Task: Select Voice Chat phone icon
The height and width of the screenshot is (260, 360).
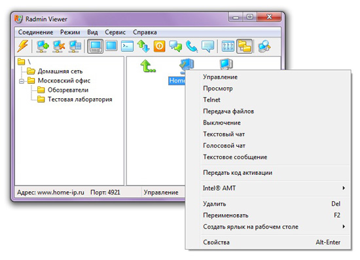Action: [x=192, y=46]
